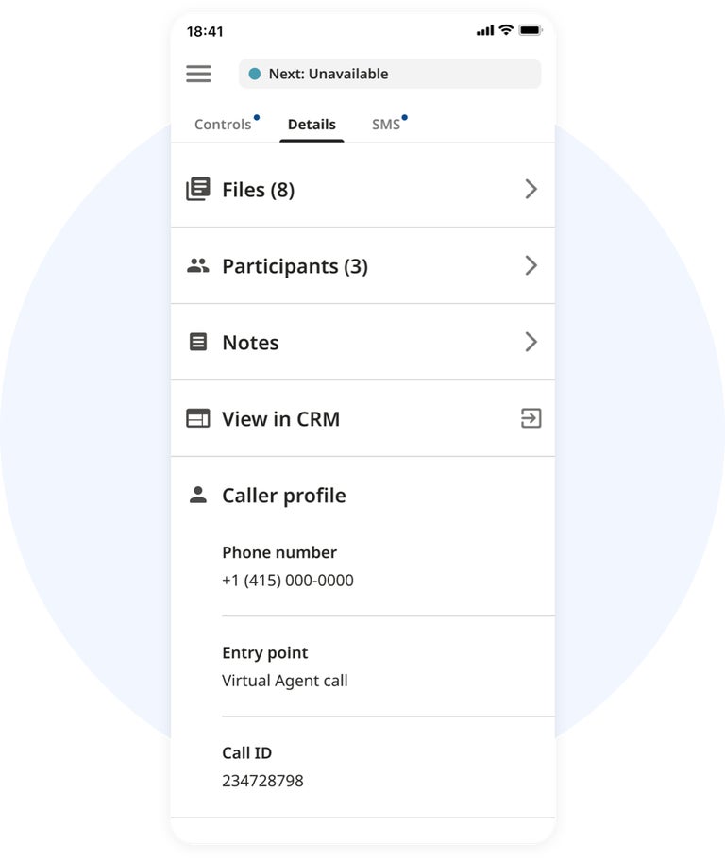The width and height of the screenshot is (725, 860).
Task: Open the SMS tab
Action: (x=385, y=124)
